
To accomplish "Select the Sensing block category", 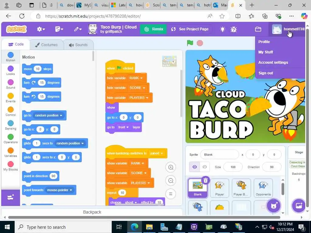I will click(x=11, y=125).
